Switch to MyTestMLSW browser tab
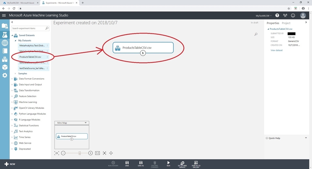This screenshot has width=312, height=169. [x=21, y=3]
